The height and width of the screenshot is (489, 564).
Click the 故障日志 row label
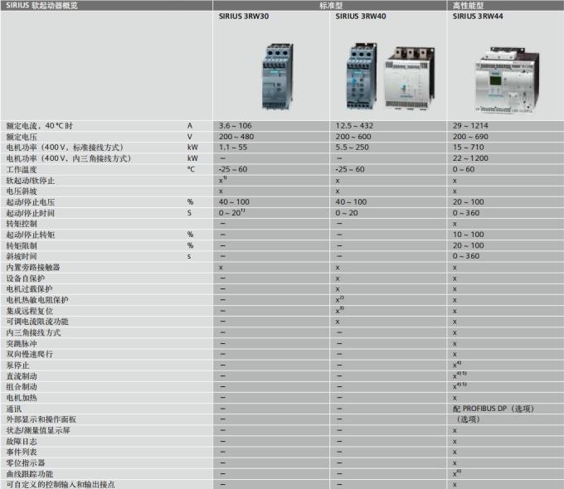[22, 441]
